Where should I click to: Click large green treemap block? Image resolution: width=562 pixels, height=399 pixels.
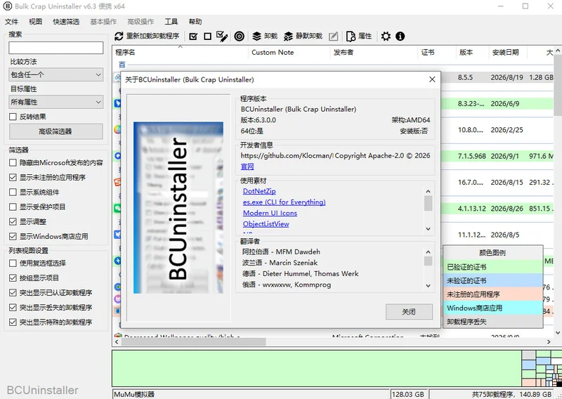pos(317,368)
